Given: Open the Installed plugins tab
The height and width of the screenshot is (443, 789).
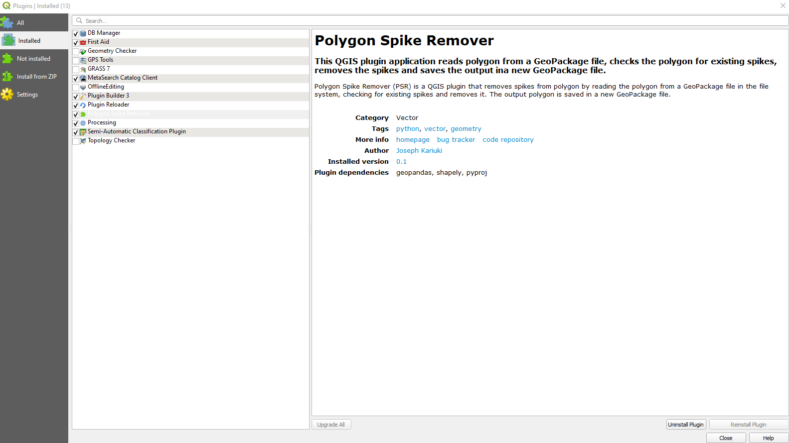Looking at the screenshot, I should click(x=34, y=40).
